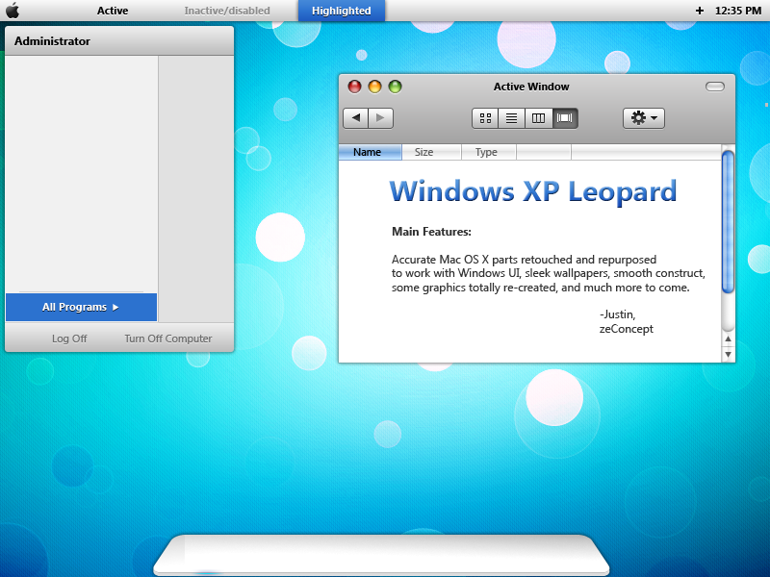Viewport: 770px width, 577px height.
Task: Switch to column view
Action: coord(537,117)
